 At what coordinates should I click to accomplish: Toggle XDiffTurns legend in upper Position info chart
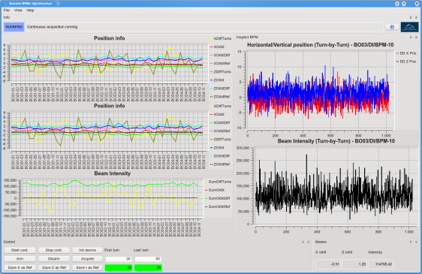click(x=221, y=38)
